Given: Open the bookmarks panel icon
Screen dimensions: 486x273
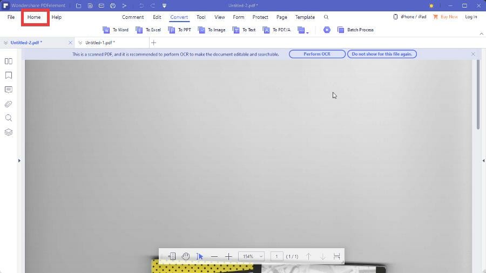Looking at the screenshot, I should point(9,76).
